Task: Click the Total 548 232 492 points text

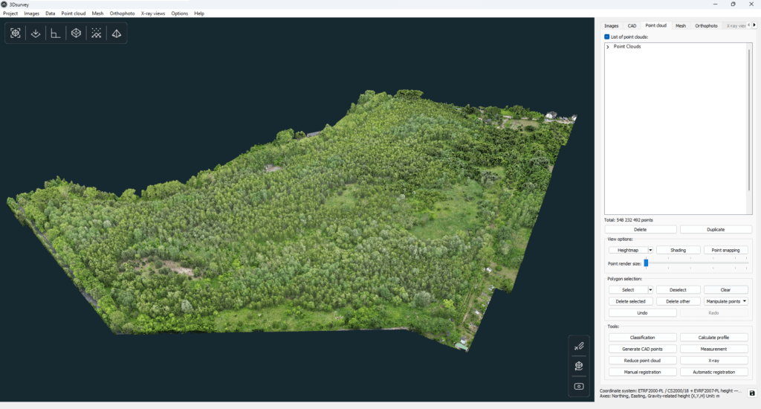Action: click(629, 220)
